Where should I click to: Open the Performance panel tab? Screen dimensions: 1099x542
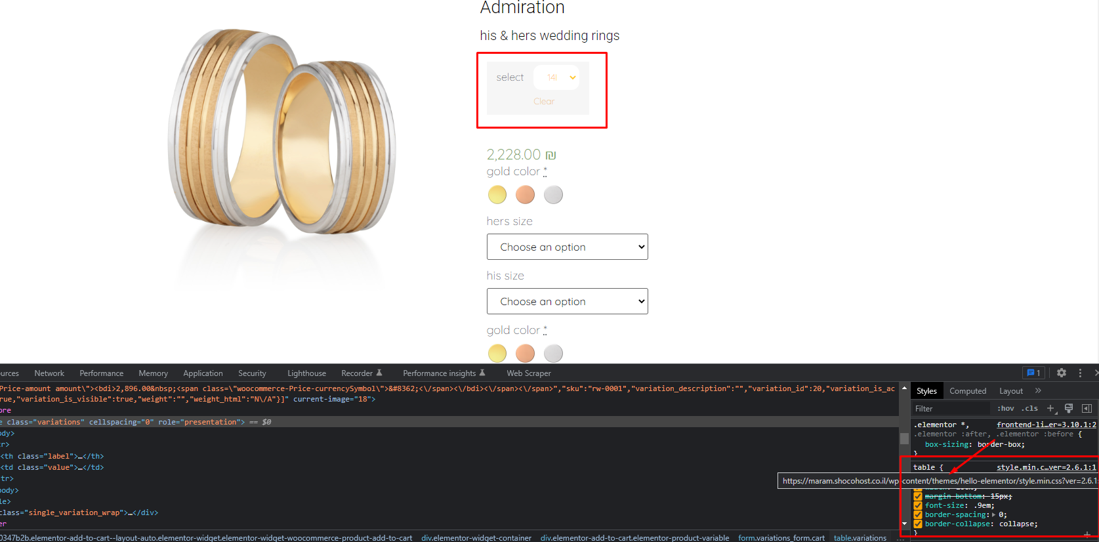click(x=101, y=373)
